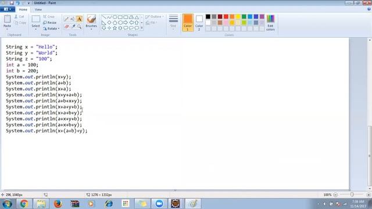The height and width of the screenshot is (209, 372).
Task: Select the Eraser tool
Action: pyautogui.click(x=66, y=26)
